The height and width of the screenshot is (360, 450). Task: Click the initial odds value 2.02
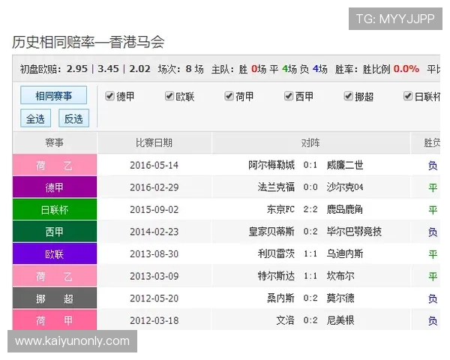point(139,69)
